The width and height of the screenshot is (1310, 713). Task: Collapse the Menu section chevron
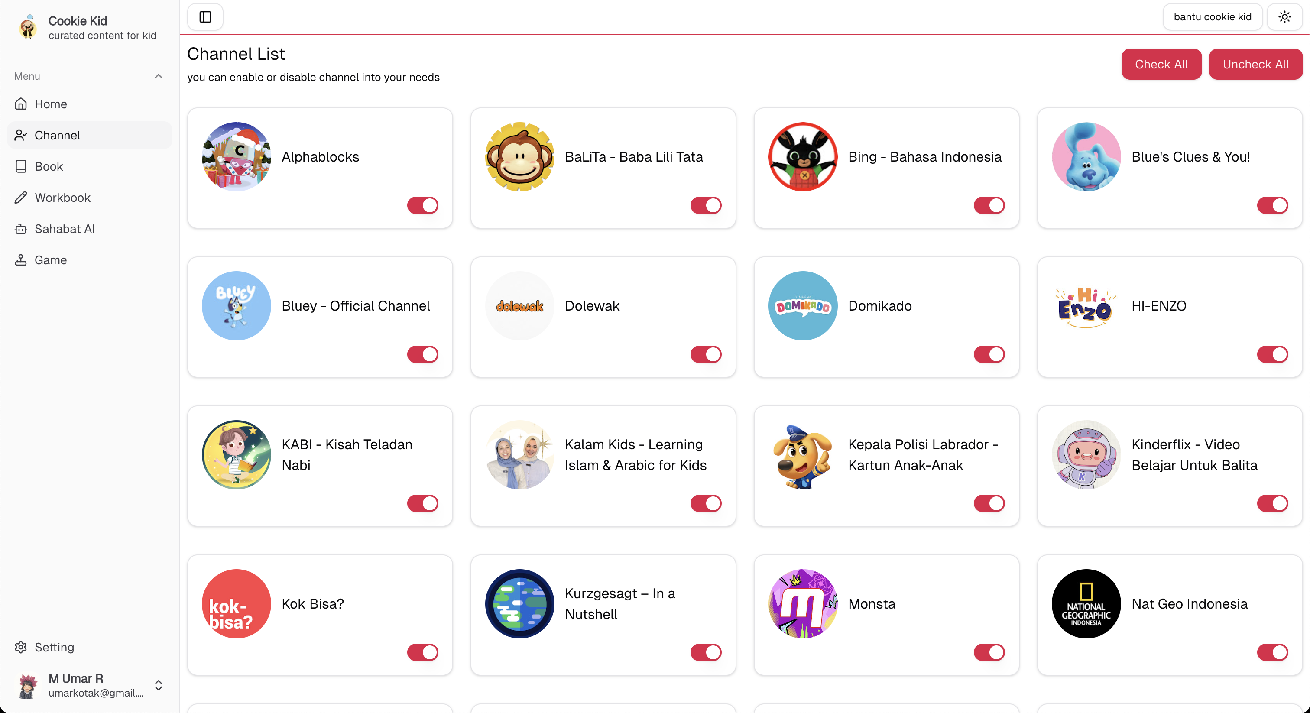(159, 76)
